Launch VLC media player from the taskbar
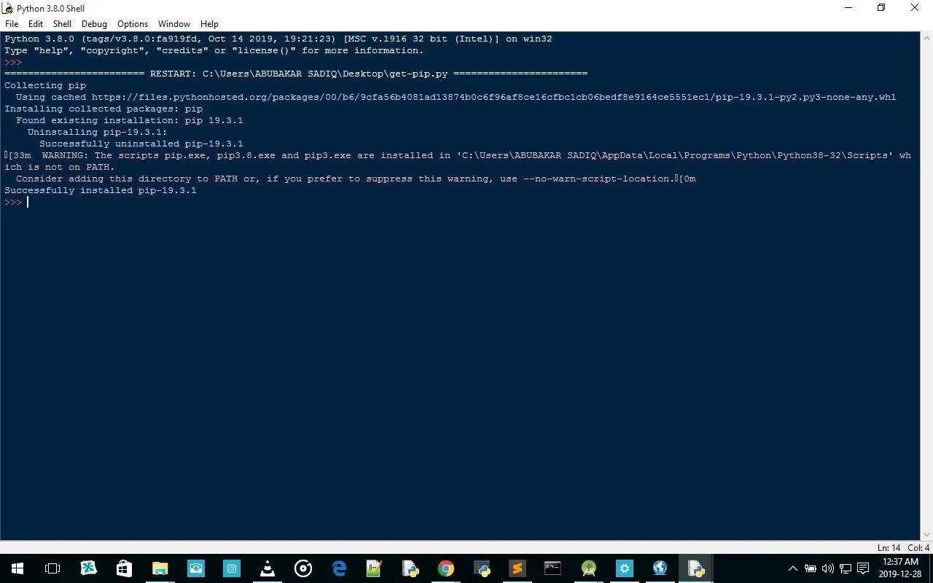The height and width of the screenshot is (583, 933). (x=268, y=568)
